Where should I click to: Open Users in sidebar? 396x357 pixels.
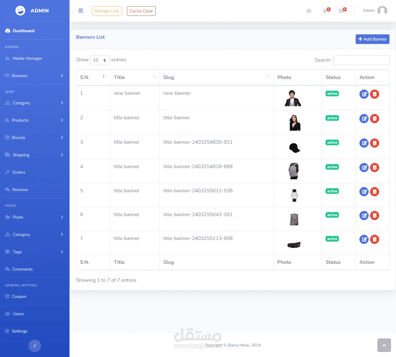pos(14,314)
